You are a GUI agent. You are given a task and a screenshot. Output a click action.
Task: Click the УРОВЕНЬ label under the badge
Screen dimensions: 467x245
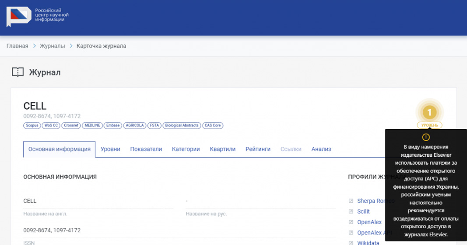[x=429, y=125]
